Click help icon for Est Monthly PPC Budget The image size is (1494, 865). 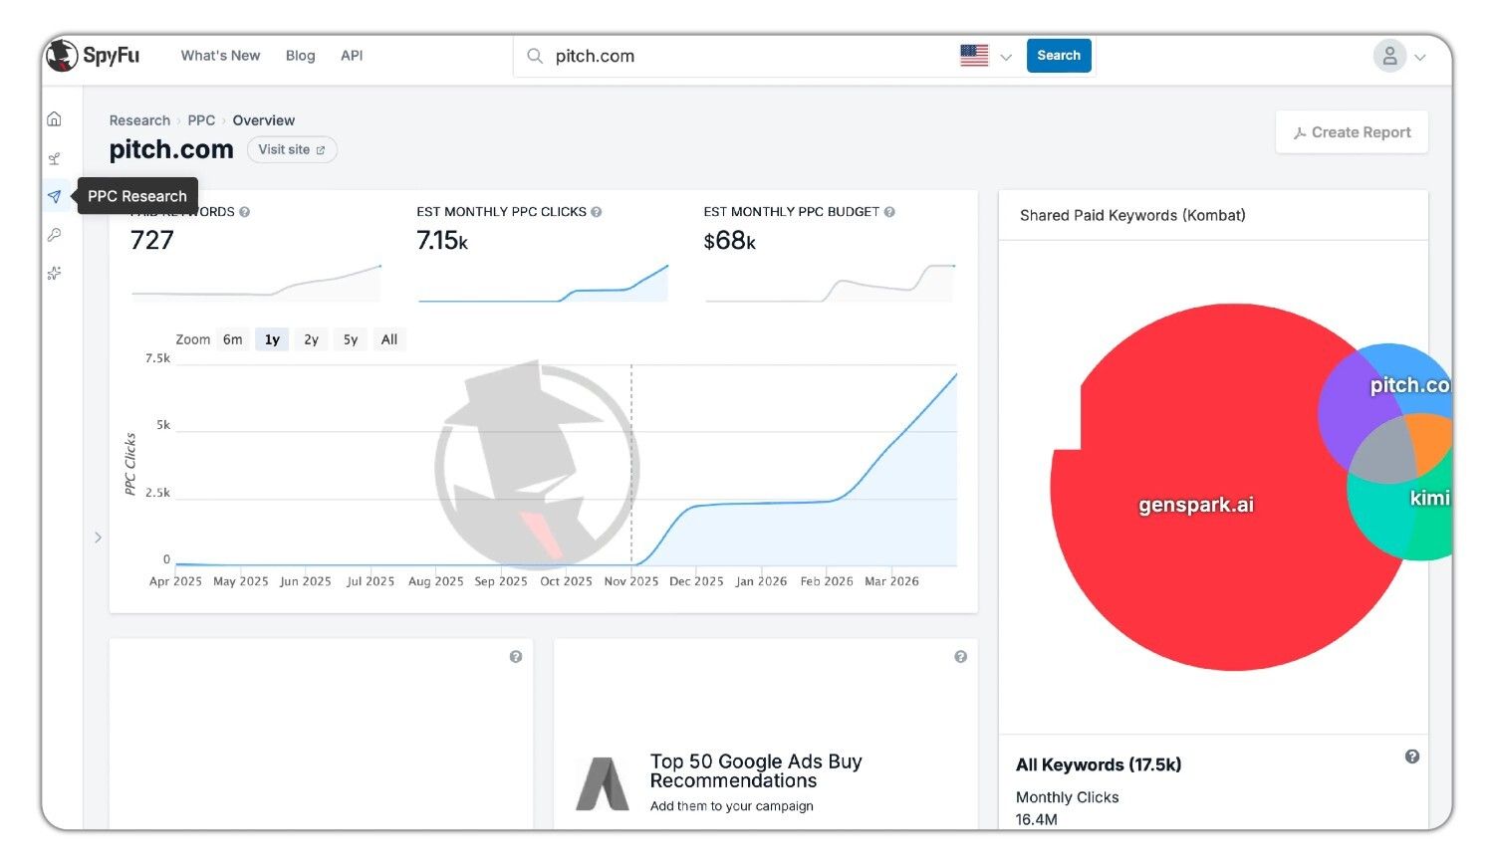pyautogui.click(x=889, y=212)
